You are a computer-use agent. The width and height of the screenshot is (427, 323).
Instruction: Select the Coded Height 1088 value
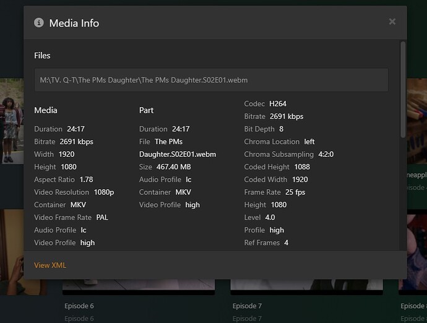point(302,167)
